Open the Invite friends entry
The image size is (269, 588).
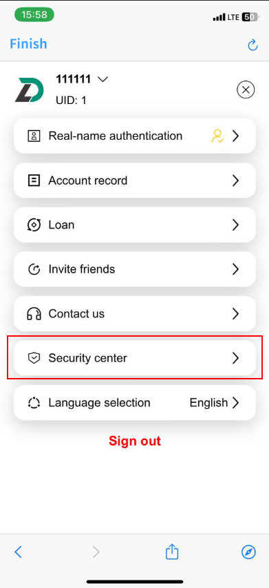(135, 269)
